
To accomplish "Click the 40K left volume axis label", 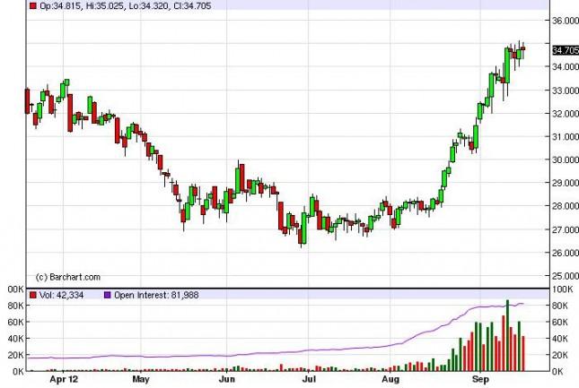I will click(x=16, y=339).
